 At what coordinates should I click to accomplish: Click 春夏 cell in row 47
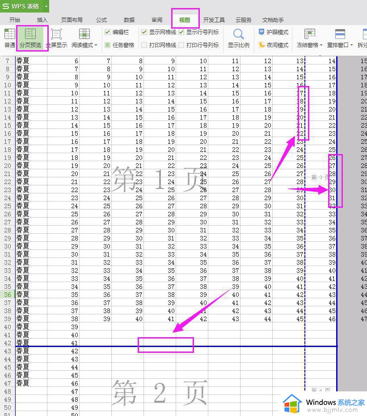coord(31,383)
